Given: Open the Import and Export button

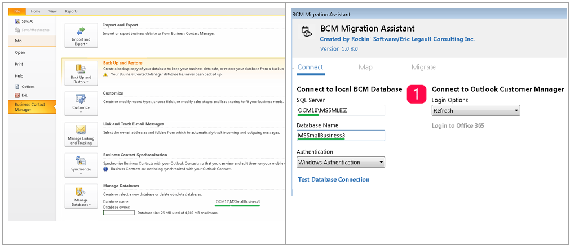Looking at the screenshot, I should click(81, 35).
